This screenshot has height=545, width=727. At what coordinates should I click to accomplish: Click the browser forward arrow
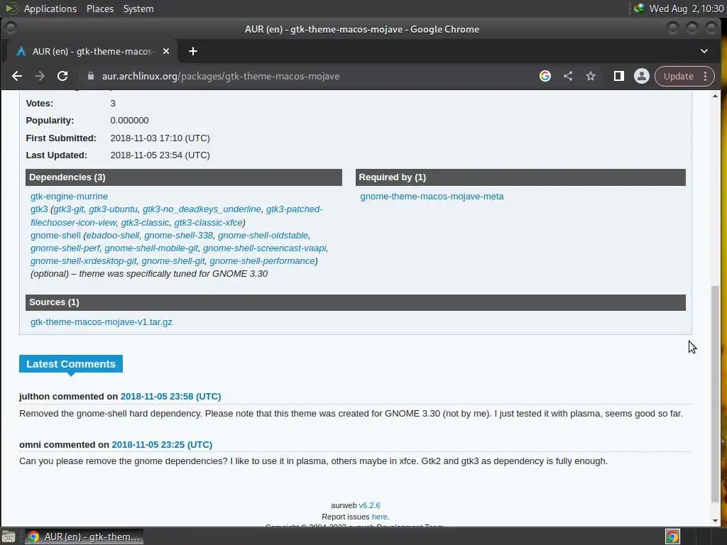pyautogui.click(x=40, y=76)
